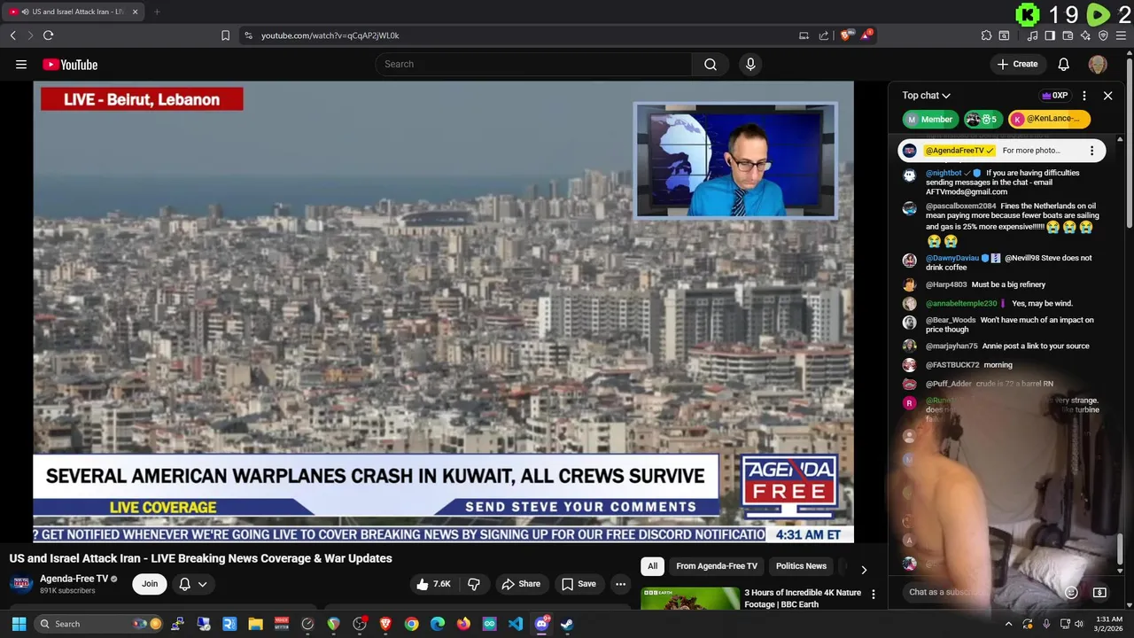Click the Agenda-Free TV channel avatar

[22, 584]
